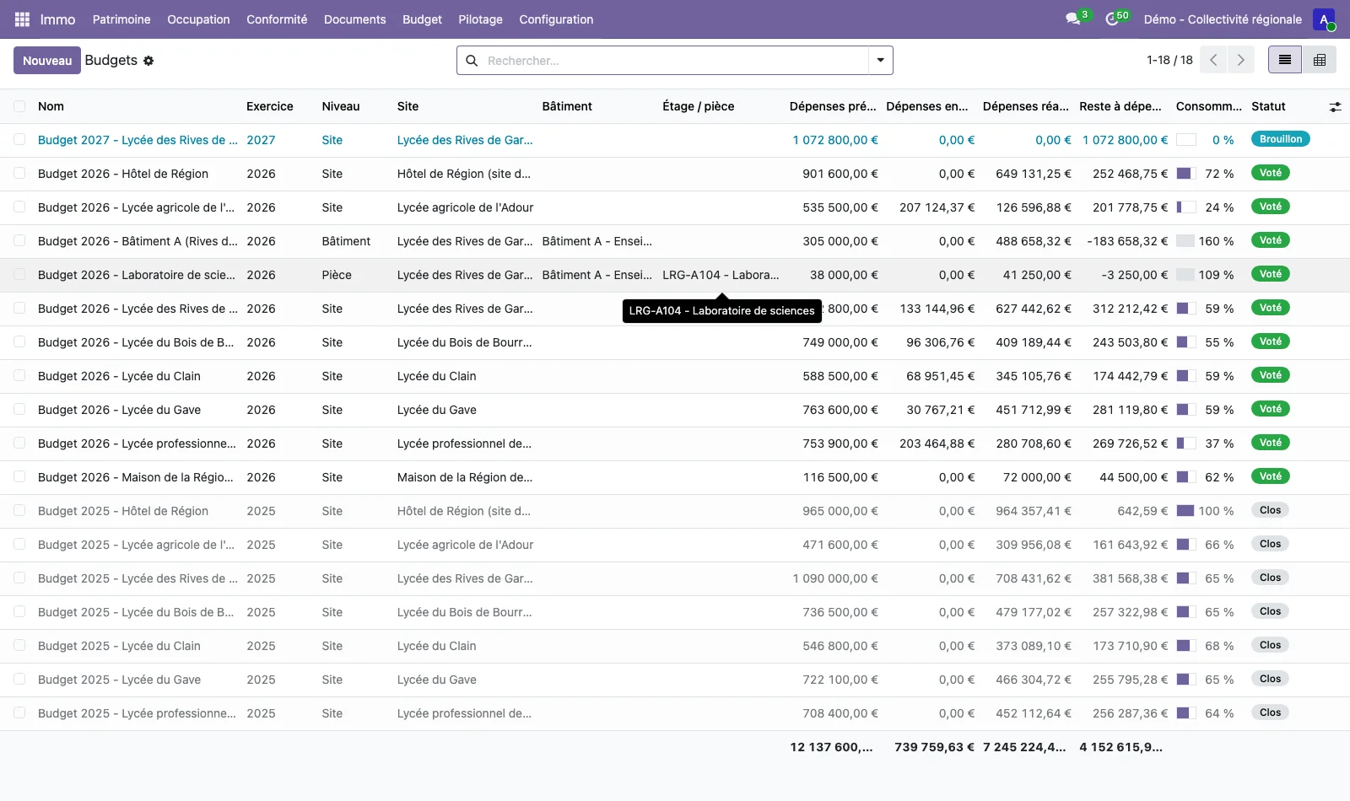This screenshot has width=1350, height=801.
Task: Open the Pilotage menu
Action: coord(480,19)
